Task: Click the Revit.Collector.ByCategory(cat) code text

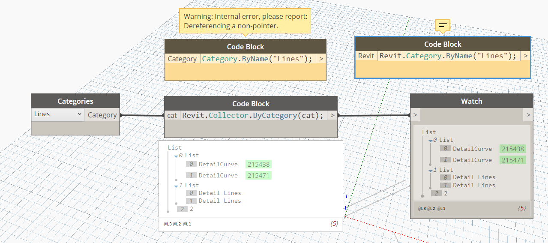Action: [253, 115]
